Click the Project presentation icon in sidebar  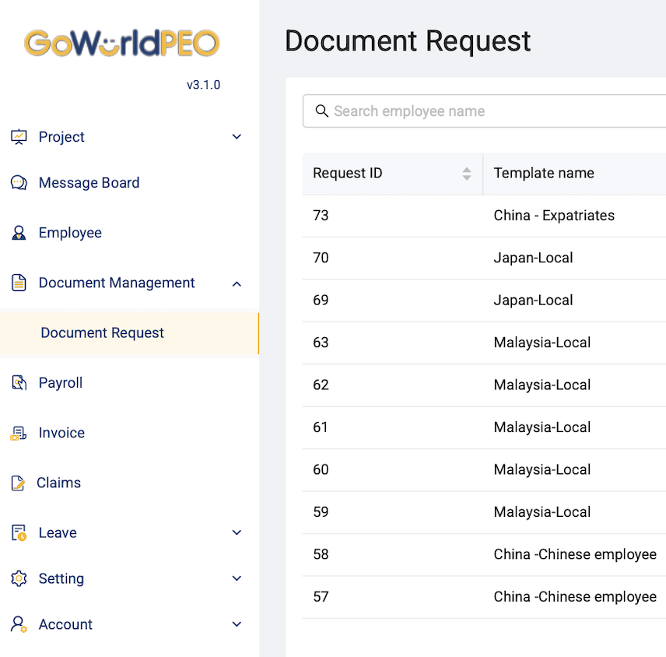click(19, 137)
